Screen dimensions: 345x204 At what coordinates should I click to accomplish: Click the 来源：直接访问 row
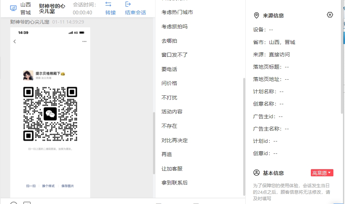coord(271,55)
